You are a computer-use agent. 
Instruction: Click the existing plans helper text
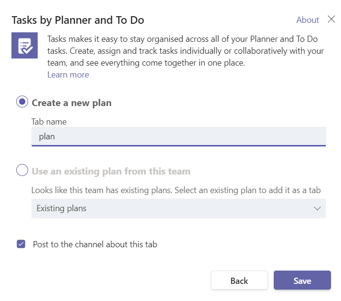176,190
